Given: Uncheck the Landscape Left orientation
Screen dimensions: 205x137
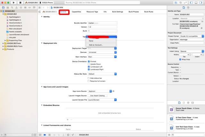Looking at the screenshot, I should [89, 67].
